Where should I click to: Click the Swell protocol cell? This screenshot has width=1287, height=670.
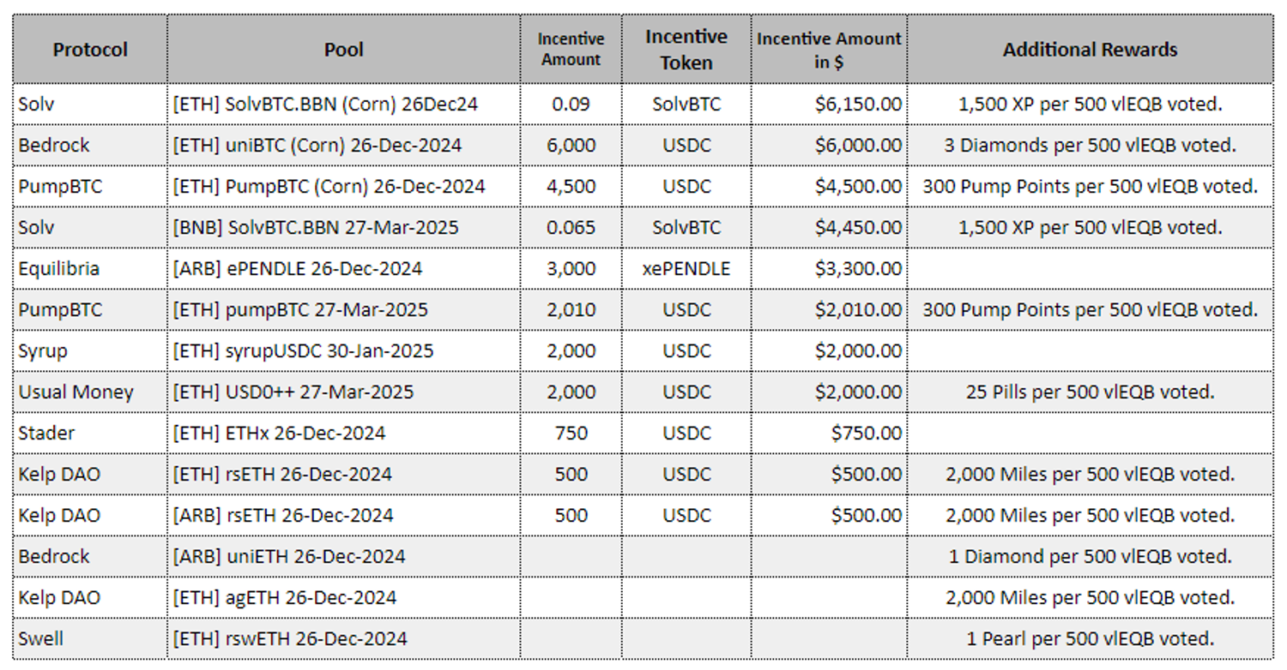(x=40, y=638)
